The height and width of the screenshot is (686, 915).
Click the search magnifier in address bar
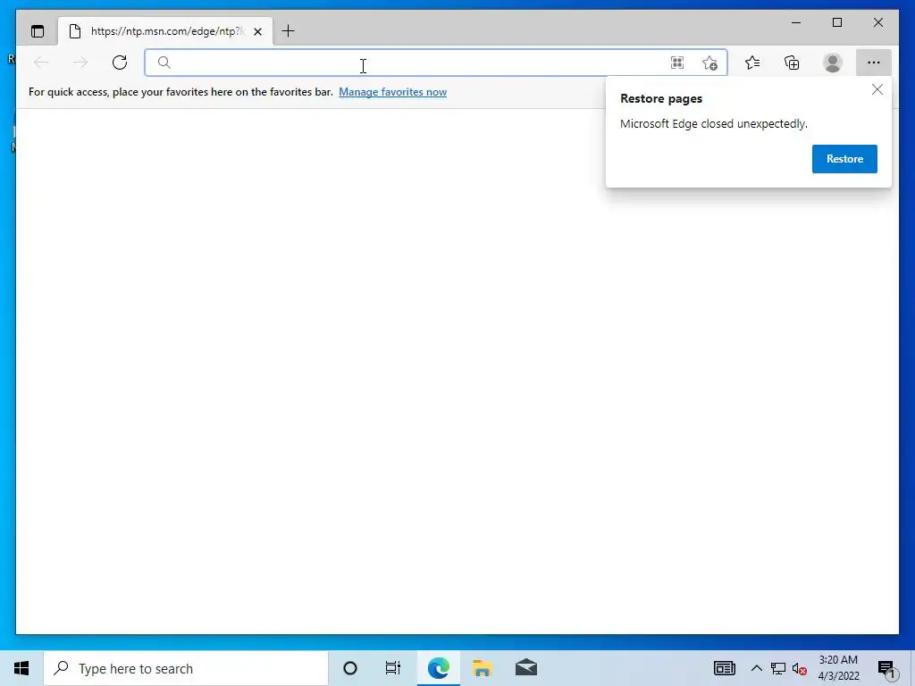(164, 63)
